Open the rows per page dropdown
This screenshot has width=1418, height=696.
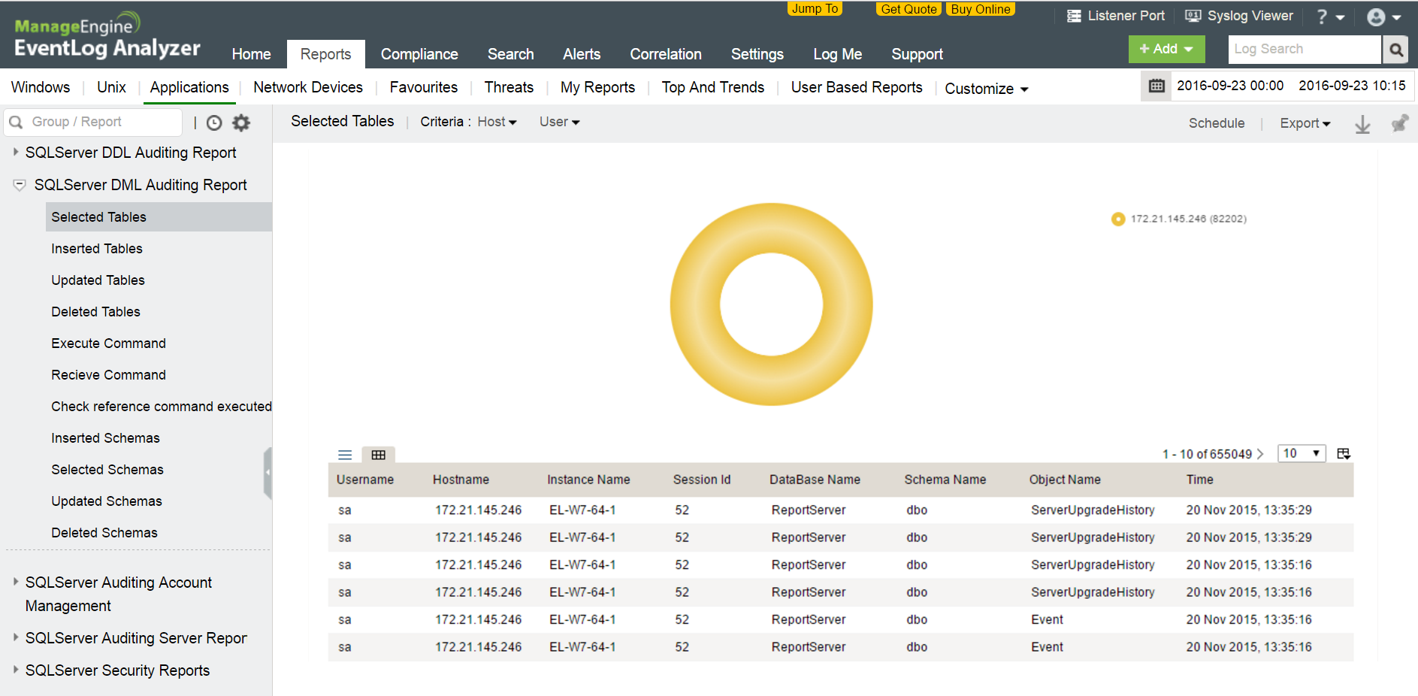click(1302, 453)
